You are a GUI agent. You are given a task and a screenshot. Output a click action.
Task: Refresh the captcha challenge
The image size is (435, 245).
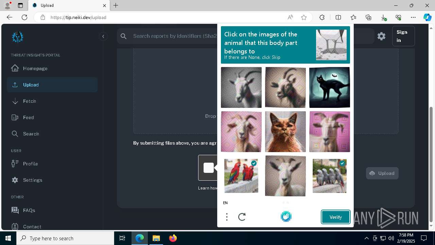242,217
